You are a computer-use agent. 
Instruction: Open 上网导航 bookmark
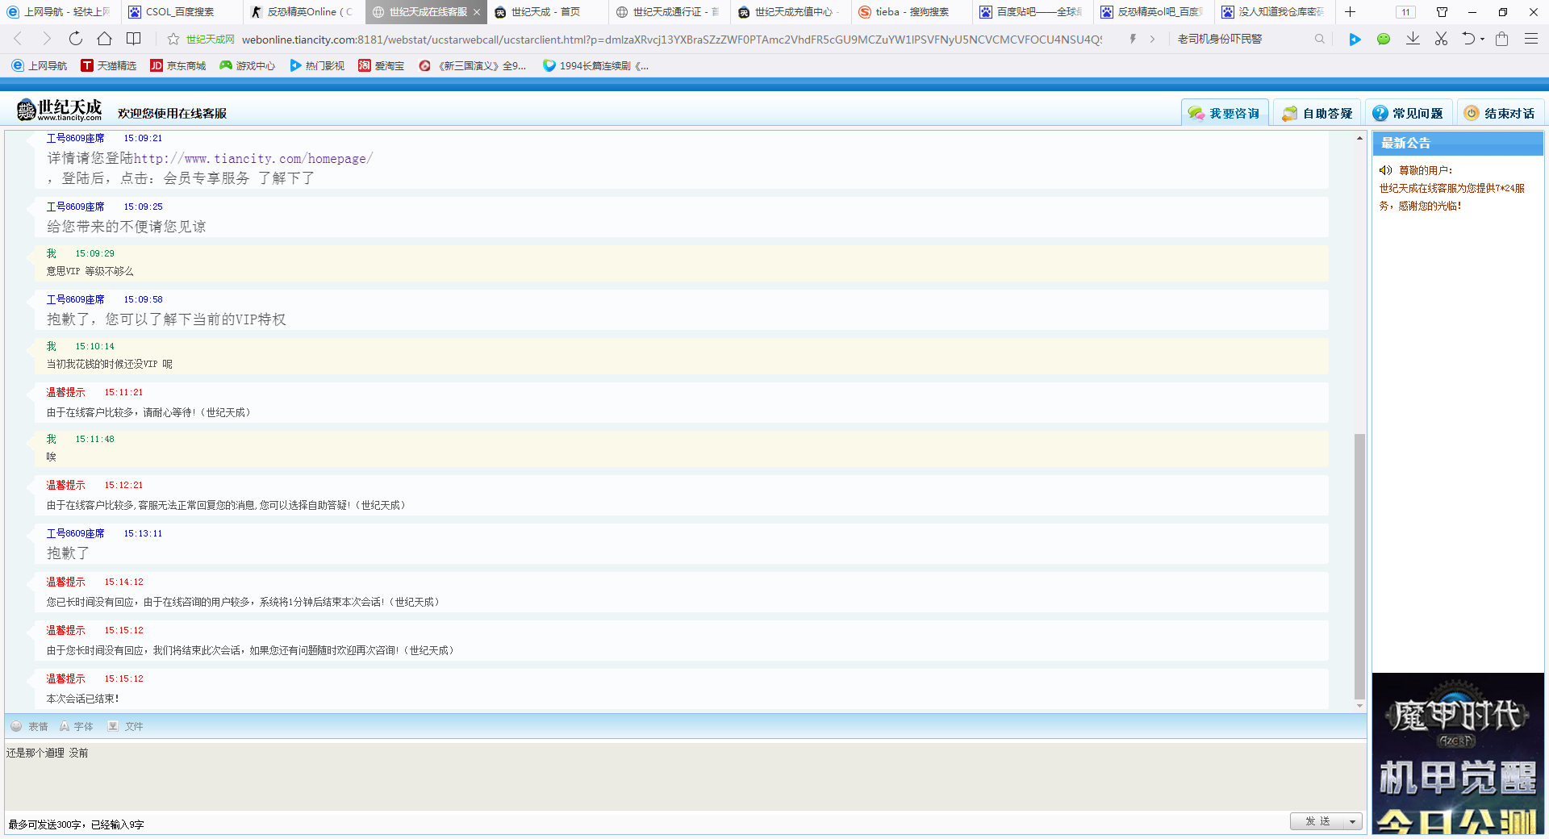(39, 65)
